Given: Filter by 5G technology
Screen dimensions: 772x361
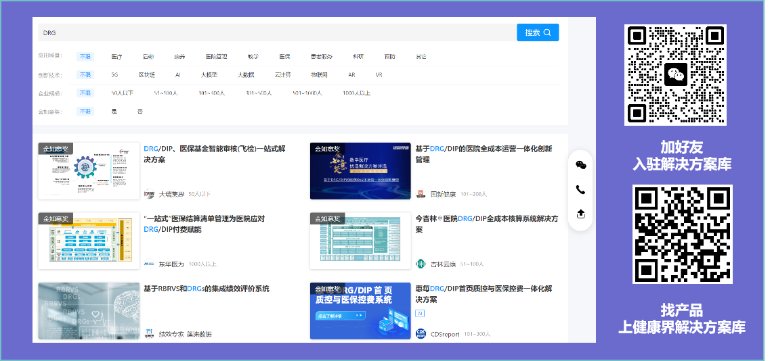Looking at the screenshot, I should coord(114,75).
